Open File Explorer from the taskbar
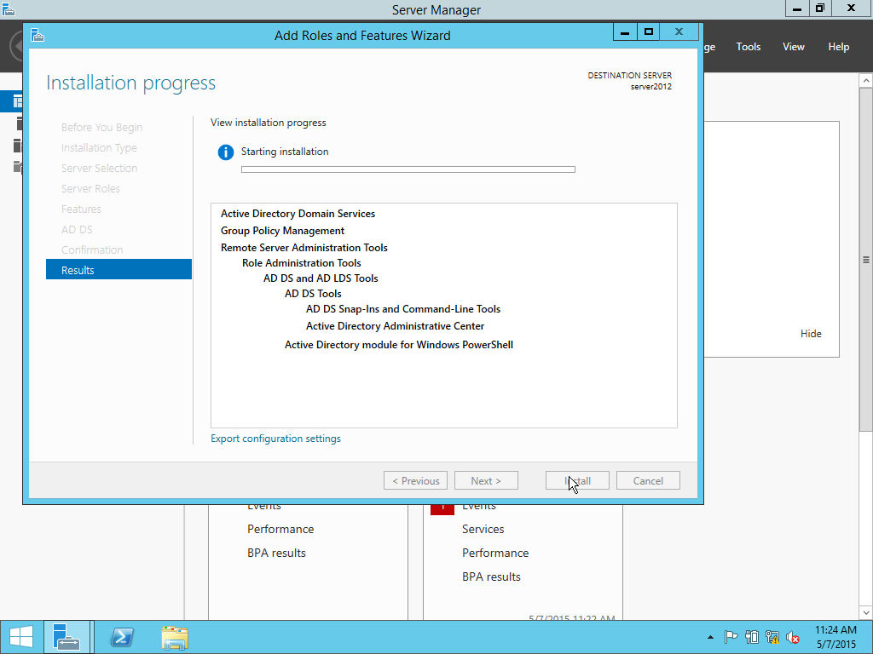The image size is (873, 654). [x=174, y=636]
